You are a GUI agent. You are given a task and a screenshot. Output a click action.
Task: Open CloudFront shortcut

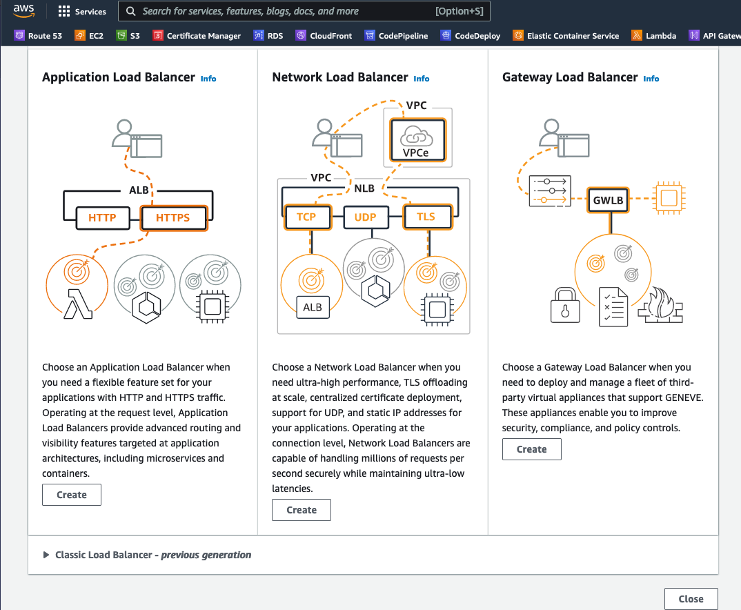[x=324, y=35]
